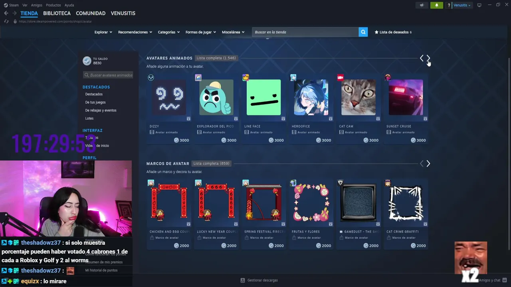The image size is (511, 287).
Task: Open the Ayuda menu
Action: pyautogui.click(x=69, y=5)
